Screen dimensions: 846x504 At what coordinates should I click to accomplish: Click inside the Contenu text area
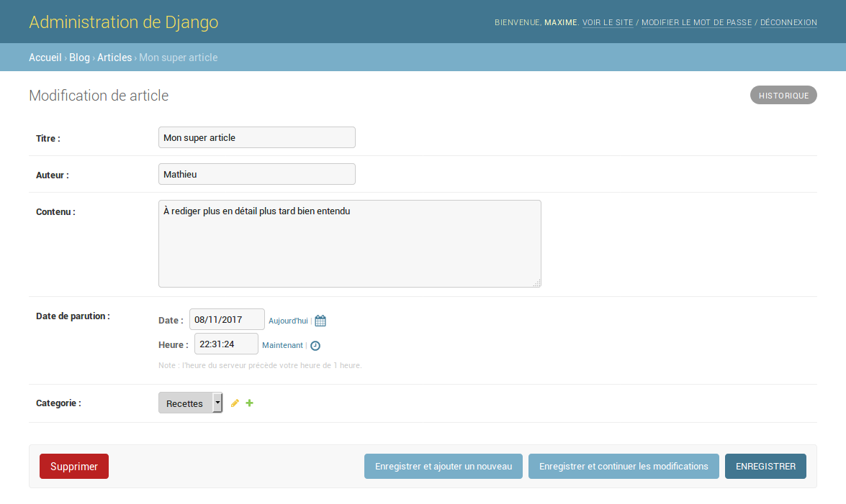(350, 244)
